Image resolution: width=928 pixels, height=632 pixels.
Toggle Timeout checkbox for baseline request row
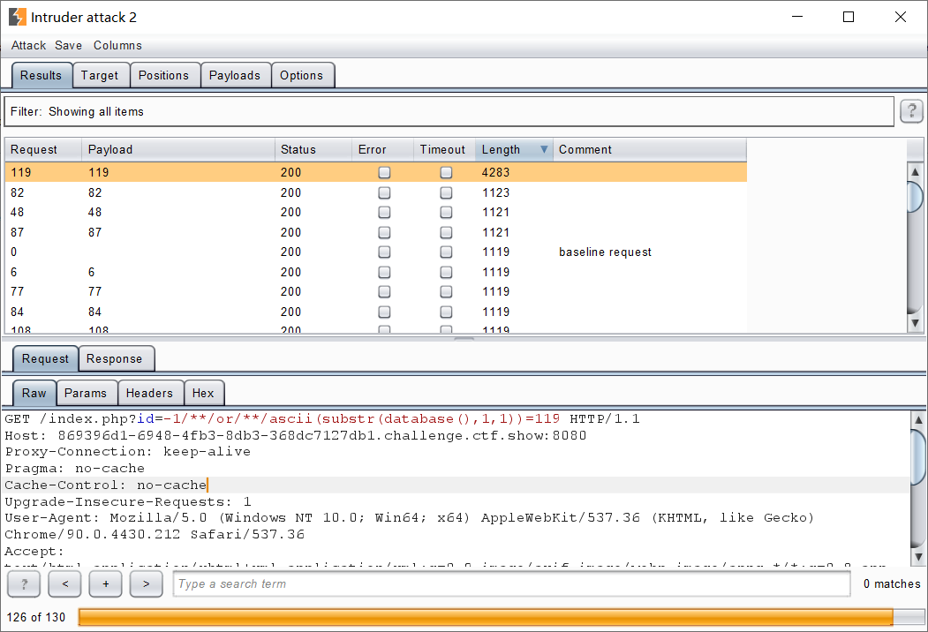[446, 252]
